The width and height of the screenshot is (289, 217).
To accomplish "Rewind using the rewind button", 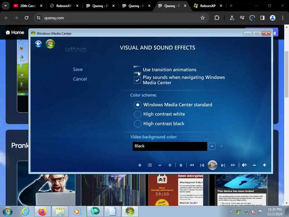I will pyautogui.click(x=192, y=165).
